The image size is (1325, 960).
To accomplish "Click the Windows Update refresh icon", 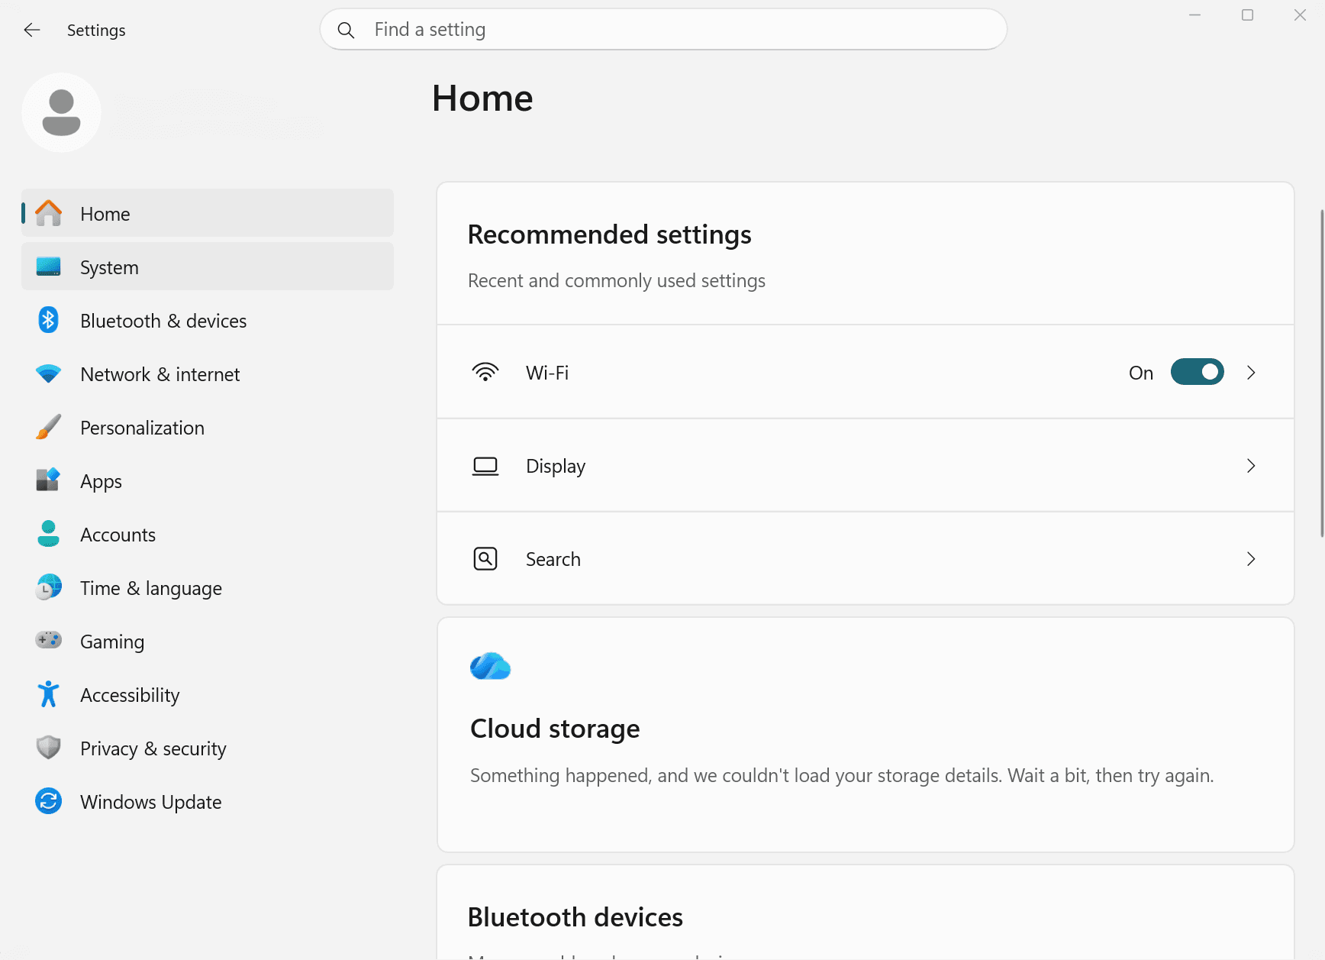I will pos(49,801).
